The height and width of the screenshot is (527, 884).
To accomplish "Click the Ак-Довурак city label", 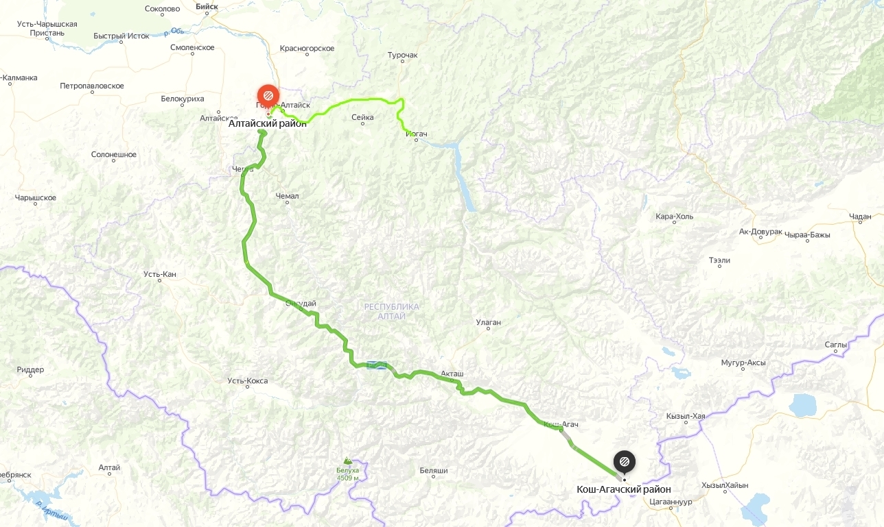I will click(760, 232).
